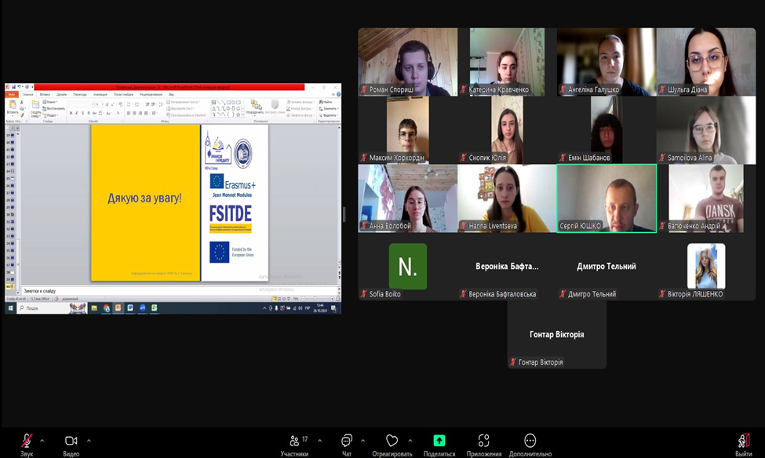The height and width of the screenshot is (458, 765).
Task: Switch to PowerPoint Вставка ribbon tab
Action: coord(45,94)
